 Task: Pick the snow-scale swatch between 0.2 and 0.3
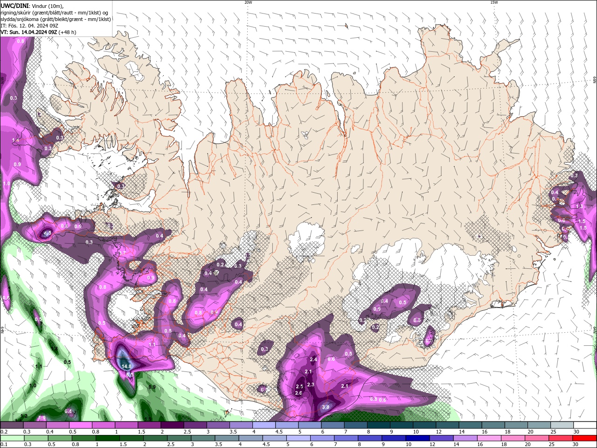tap(12, 425)
